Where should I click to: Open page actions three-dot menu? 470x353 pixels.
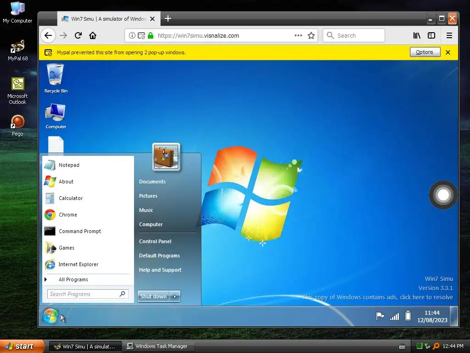(x=298, y=35)
